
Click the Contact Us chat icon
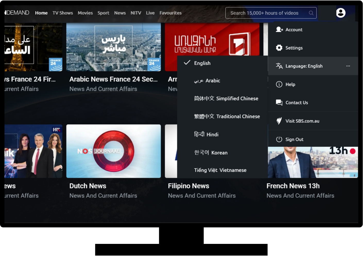(279, 103)
